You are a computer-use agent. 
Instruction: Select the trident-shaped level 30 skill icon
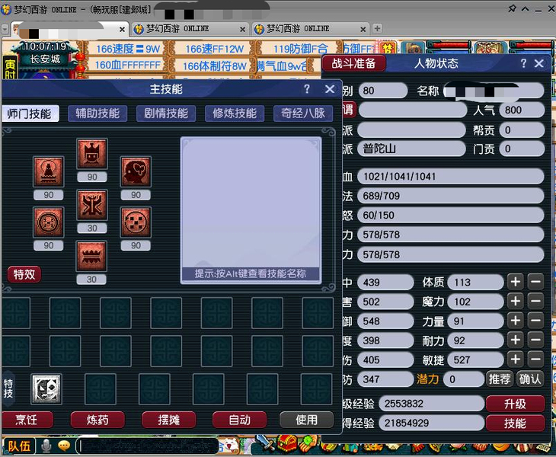(92, 205)
